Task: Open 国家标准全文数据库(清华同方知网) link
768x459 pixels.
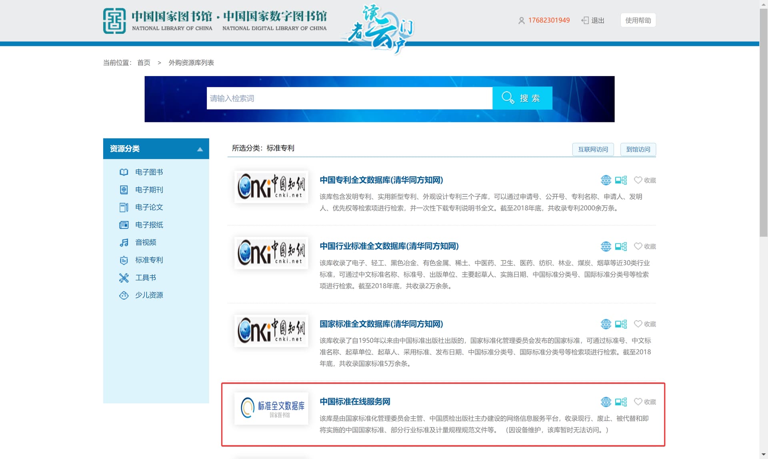Action: click(x=381, y=324)
